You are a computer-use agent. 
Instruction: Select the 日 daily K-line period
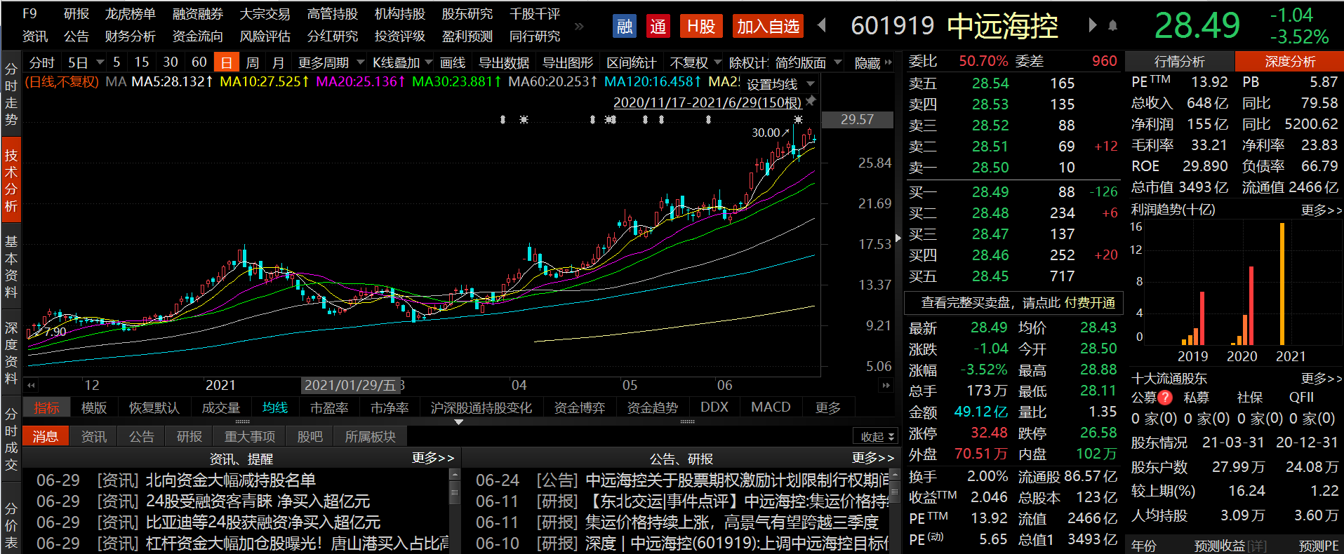point(226,62)
